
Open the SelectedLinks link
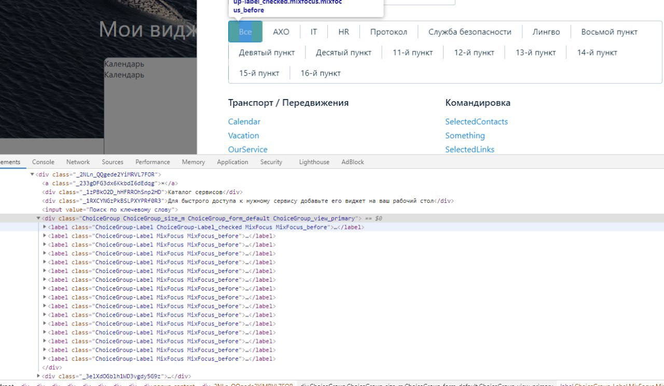(469, 149)
